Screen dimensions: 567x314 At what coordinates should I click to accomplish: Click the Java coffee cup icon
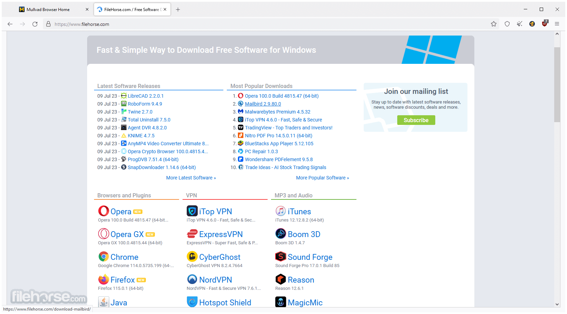[104, 302]
